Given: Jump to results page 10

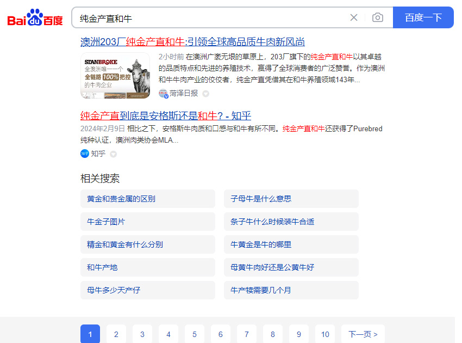Looking at the screenshot, I should (325, 334).
